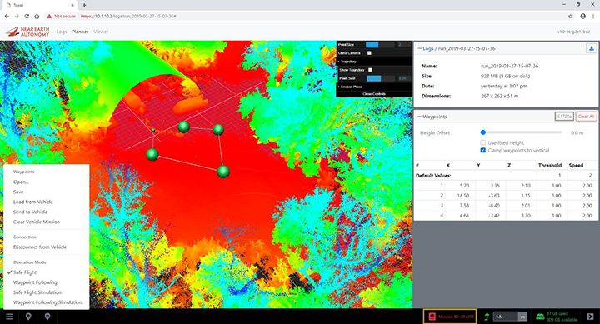The height and width of the screenshot is (324, 600).
Task: Click the collapse panel arrow at bottom right
Action: (x=590, y=317)
